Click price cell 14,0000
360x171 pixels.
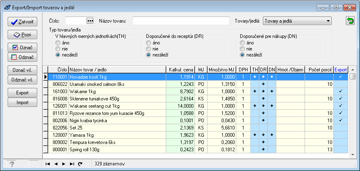[180, 106]
